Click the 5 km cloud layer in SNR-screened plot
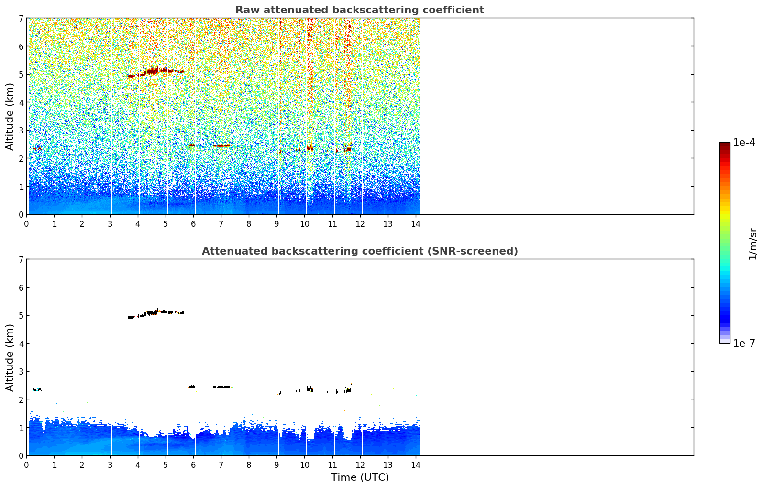 156,313
